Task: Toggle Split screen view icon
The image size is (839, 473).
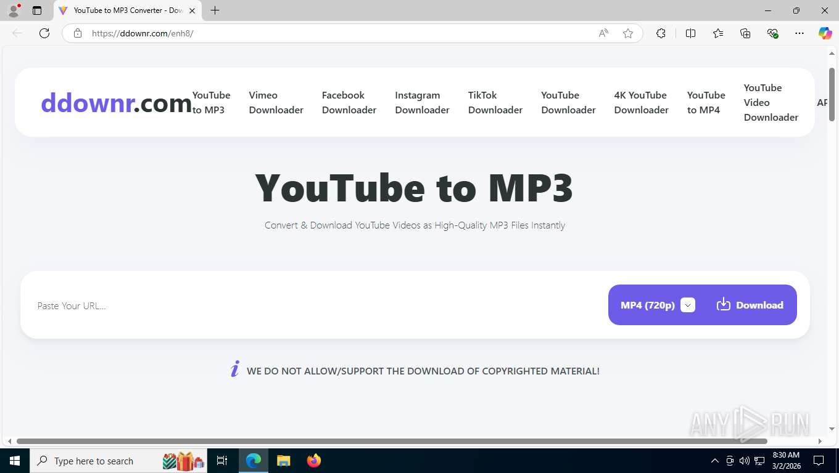Action: [690, 33]
